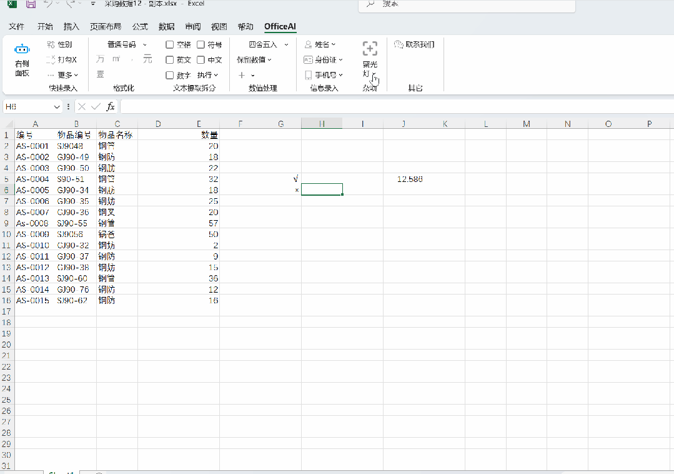Click the fx insert function icon
Screen dimensions: 674x474
(x=111, y=107)
